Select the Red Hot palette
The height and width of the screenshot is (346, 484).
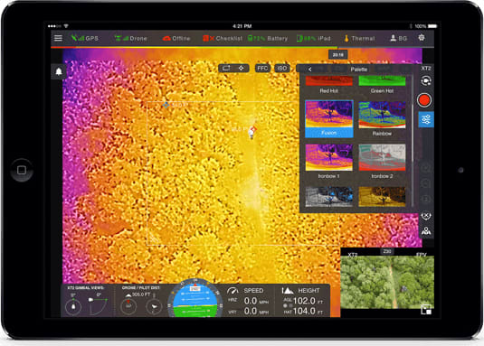[x=328, y=85]
